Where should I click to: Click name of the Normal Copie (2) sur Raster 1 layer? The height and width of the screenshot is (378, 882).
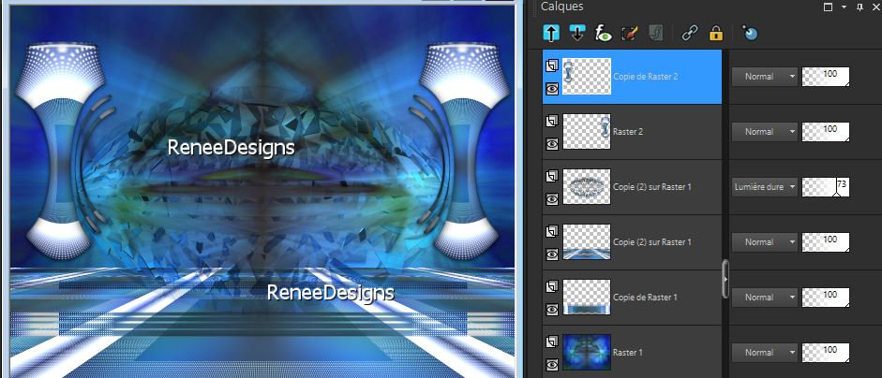652,241
